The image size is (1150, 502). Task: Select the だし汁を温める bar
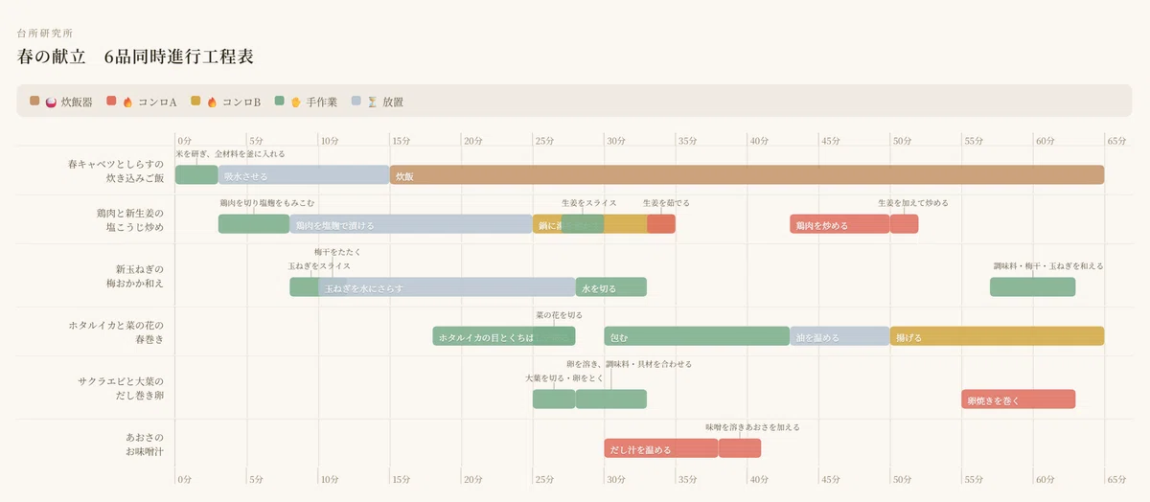pyautogui.click(x=661, y=448)
